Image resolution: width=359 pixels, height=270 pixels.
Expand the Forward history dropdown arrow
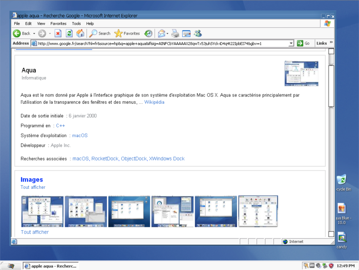click(50, 33)
